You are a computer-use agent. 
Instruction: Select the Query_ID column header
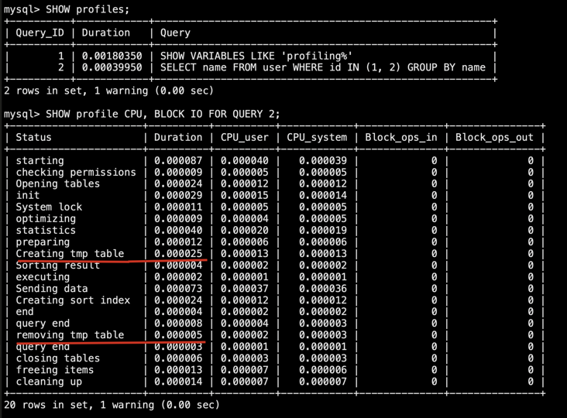[x=40, y=33]
